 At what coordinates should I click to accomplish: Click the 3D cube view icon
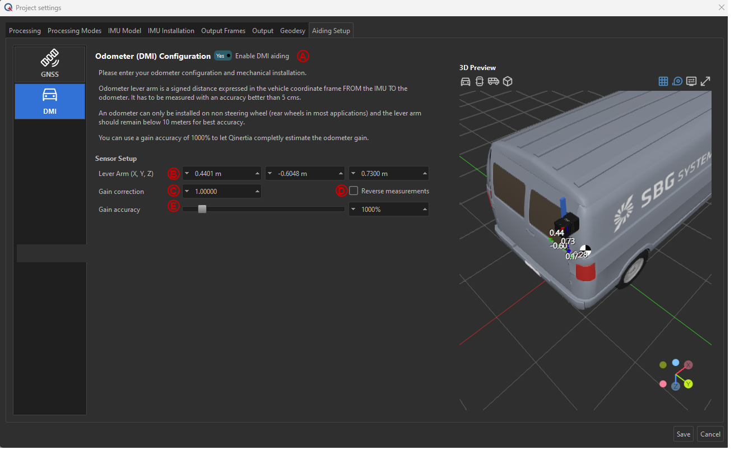coord(508,81)
